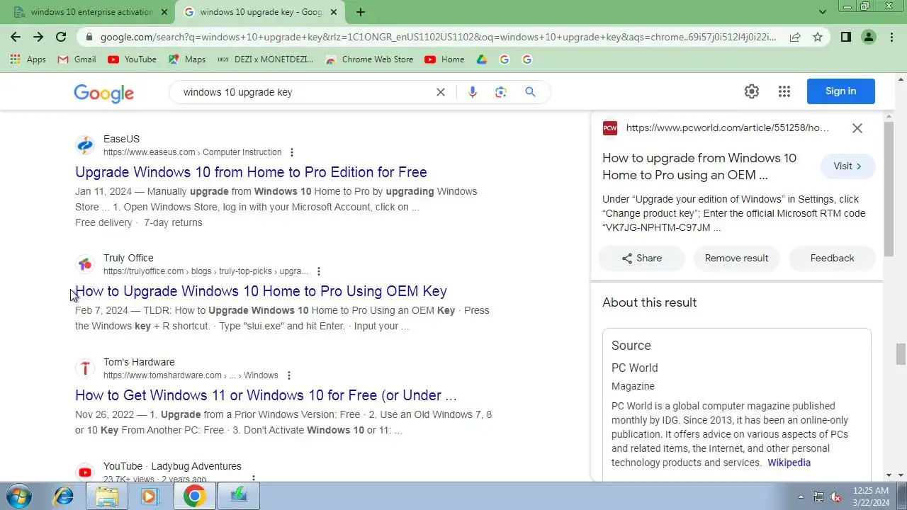Screen dimensions: 907x510
Task: Open more options for EaseUS result
Action: point(291,152)
